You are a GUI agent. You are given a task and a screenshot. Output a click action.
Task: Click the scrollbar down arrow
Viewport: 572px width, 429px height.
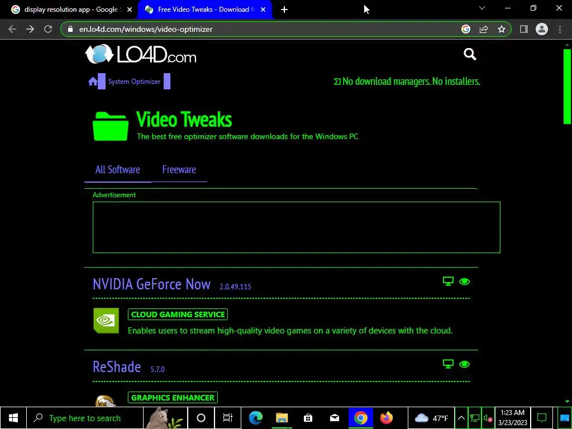[567, 402]
